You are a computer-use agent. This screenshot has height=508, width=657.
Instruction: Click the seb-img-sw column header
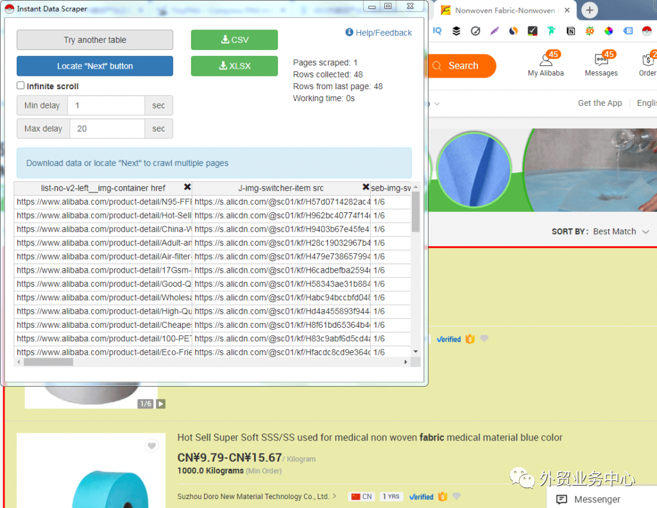click(x=391, y=188)
